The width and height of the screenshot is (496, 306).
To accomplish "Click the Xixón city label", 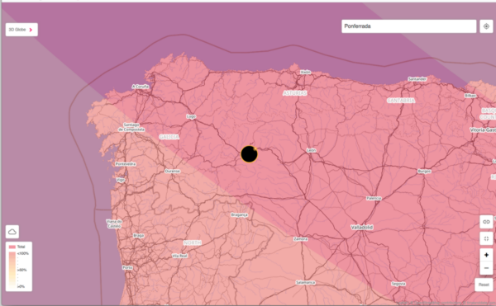I will [305, 72].
